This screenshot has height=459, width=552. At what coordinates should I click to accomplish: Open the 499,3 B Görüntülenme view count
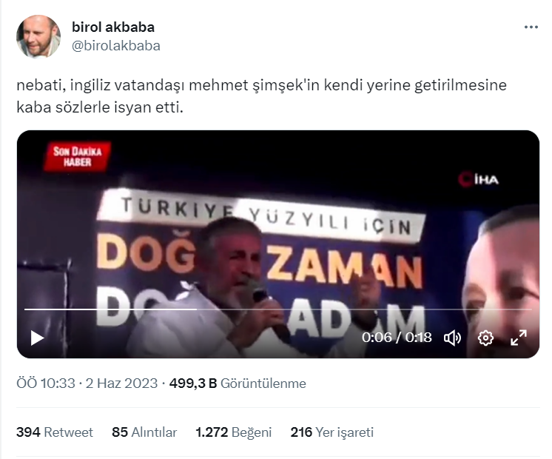tap(238, 383)
